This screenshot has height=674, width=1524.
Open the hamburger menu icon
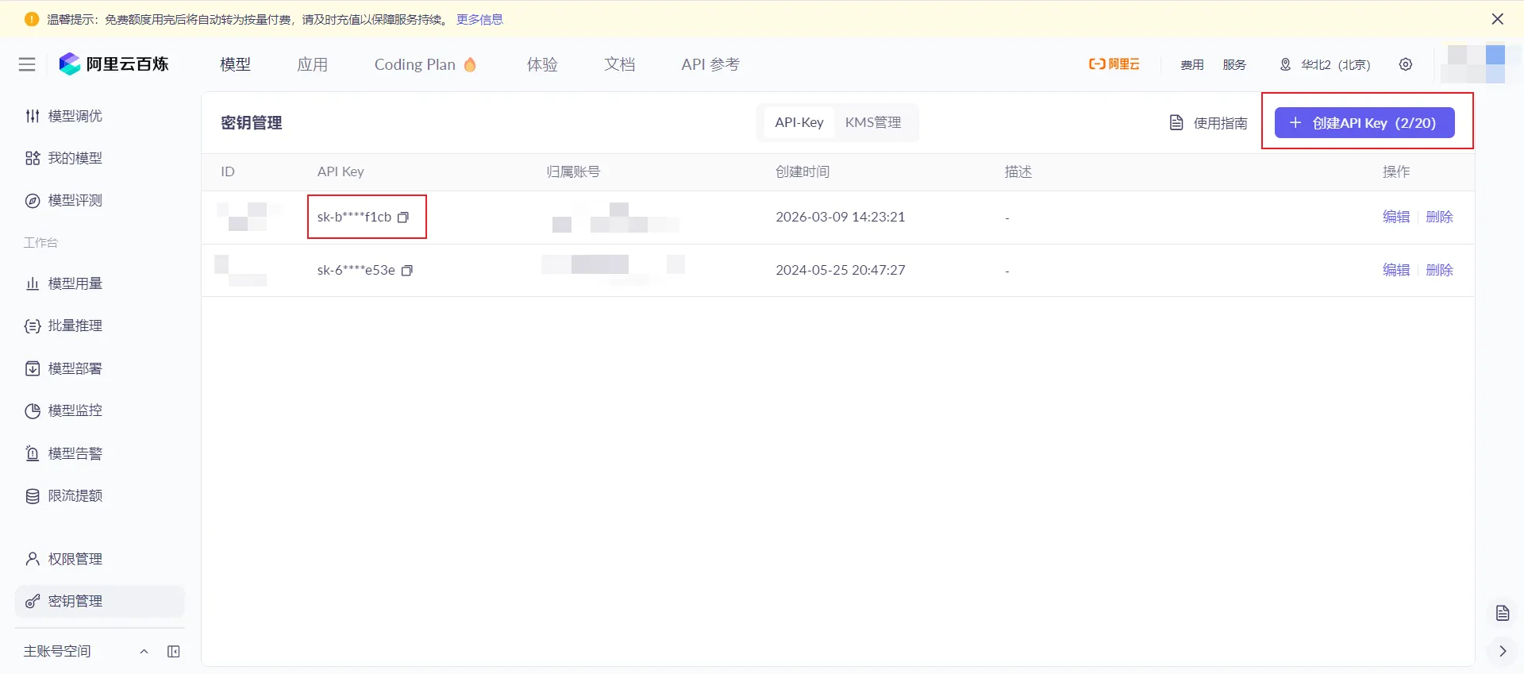coord(27,64)
